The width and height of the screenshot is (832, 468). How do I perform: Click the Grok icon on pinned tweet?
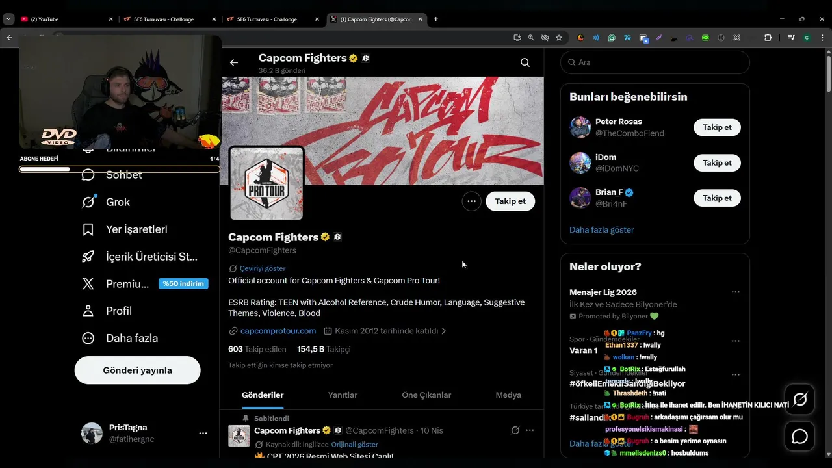515,430
